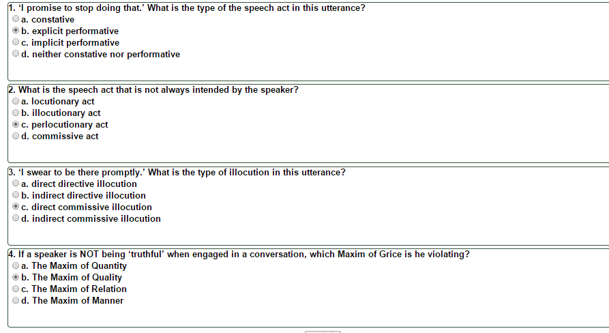Choose 'b. The Maxim of Quality'
The image size is (609, 333).
pyautogui.click(x=16, y=277)
